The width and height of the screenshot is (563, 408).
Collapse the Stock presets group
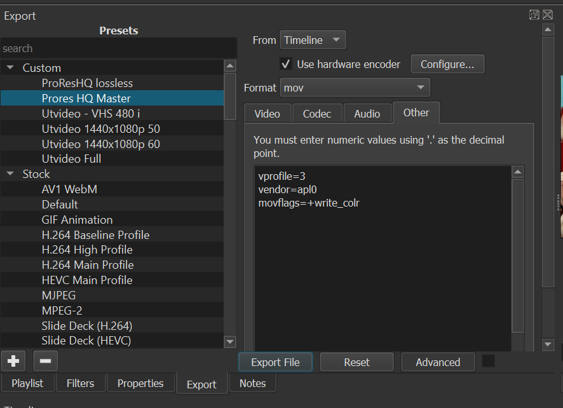10,174
